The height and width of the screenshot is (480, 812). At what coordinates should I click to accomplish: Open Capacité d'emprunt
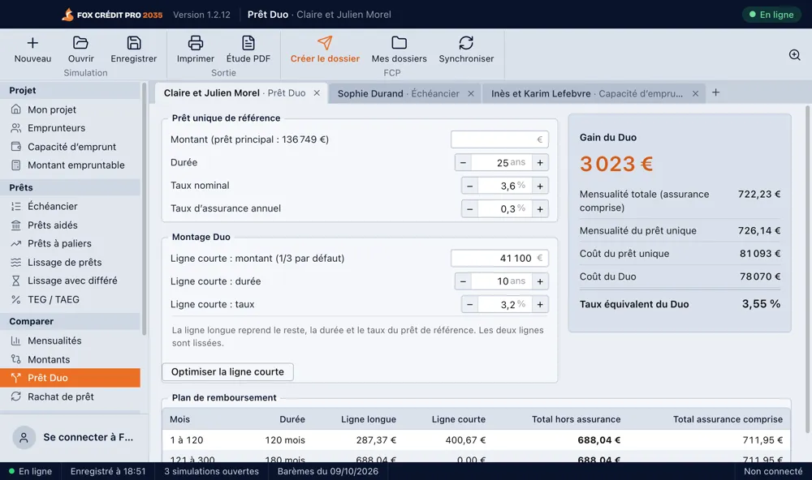71,147
